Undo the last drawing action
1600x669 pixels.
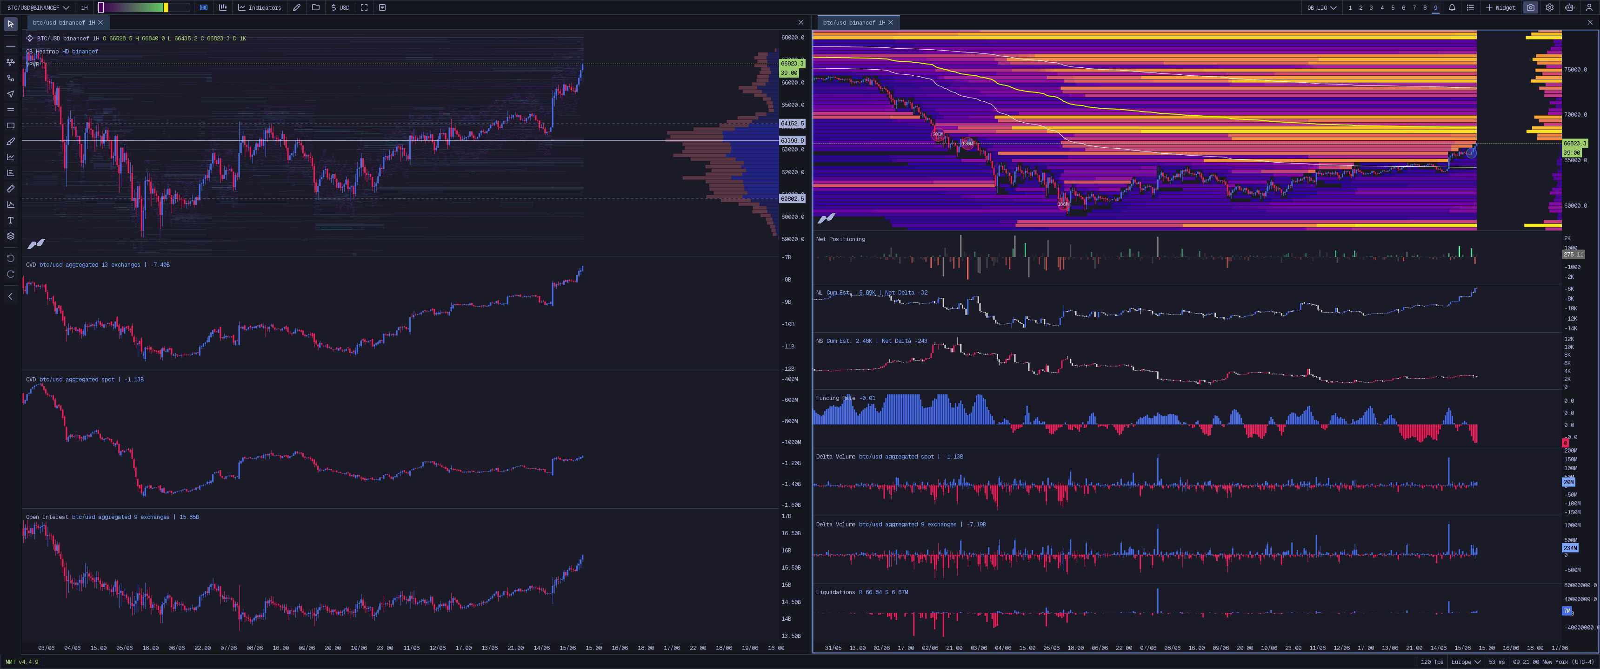(x=11, y=258)
